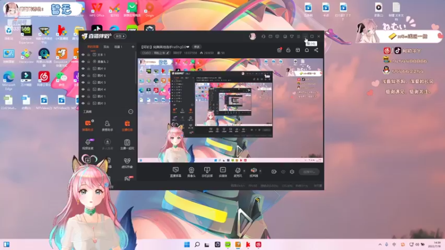445x250 pixels.
Task: Click the microphone icon in the bottom bar
Action: (x=238, y=172)
